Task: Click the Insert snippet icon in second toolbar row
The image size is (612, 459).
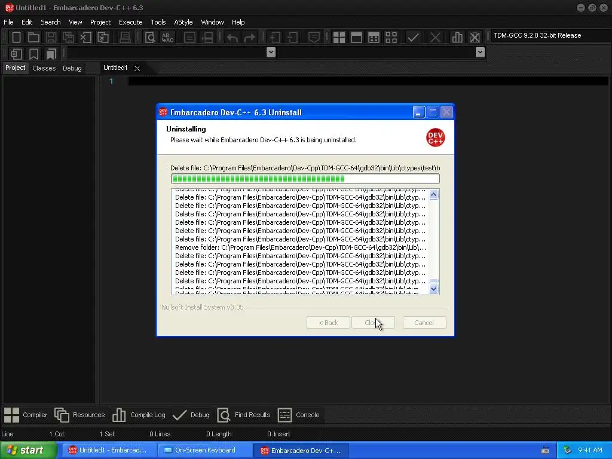Action: tap(16, 54)
